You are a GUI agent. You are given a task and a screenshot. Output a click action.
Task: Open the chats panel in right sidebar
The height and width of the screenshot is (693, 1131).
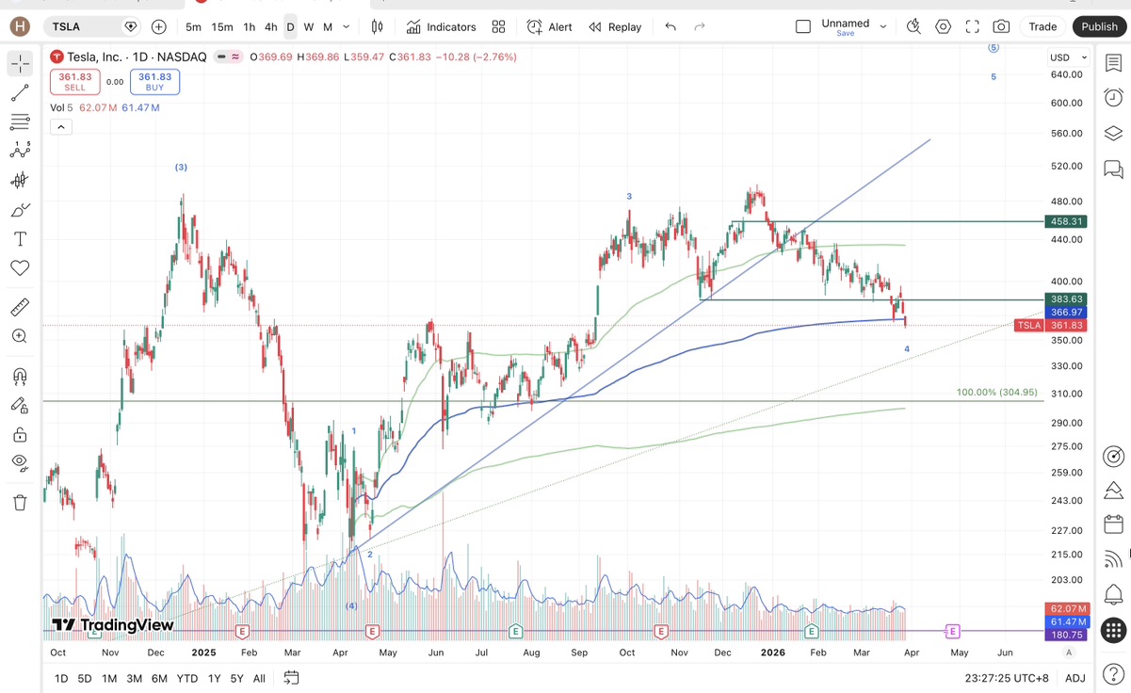(x=1113, y=169)
